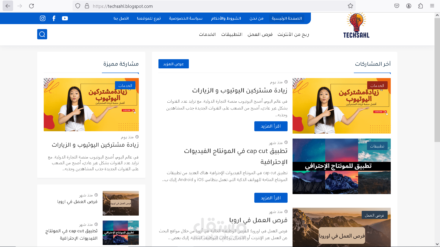Open sidebar small link تطبيق cap cut

[71, 234]
